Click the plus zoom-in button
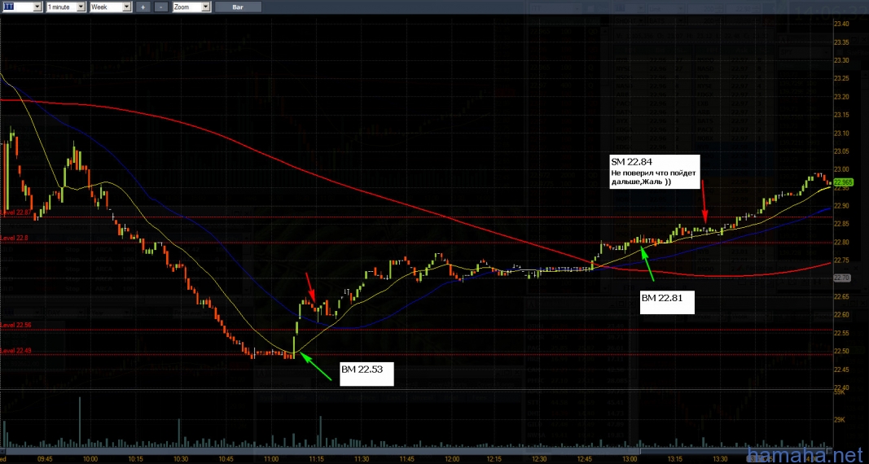This screenshot has height=464, width=869. pyautogui.click(x=143, y=7)
